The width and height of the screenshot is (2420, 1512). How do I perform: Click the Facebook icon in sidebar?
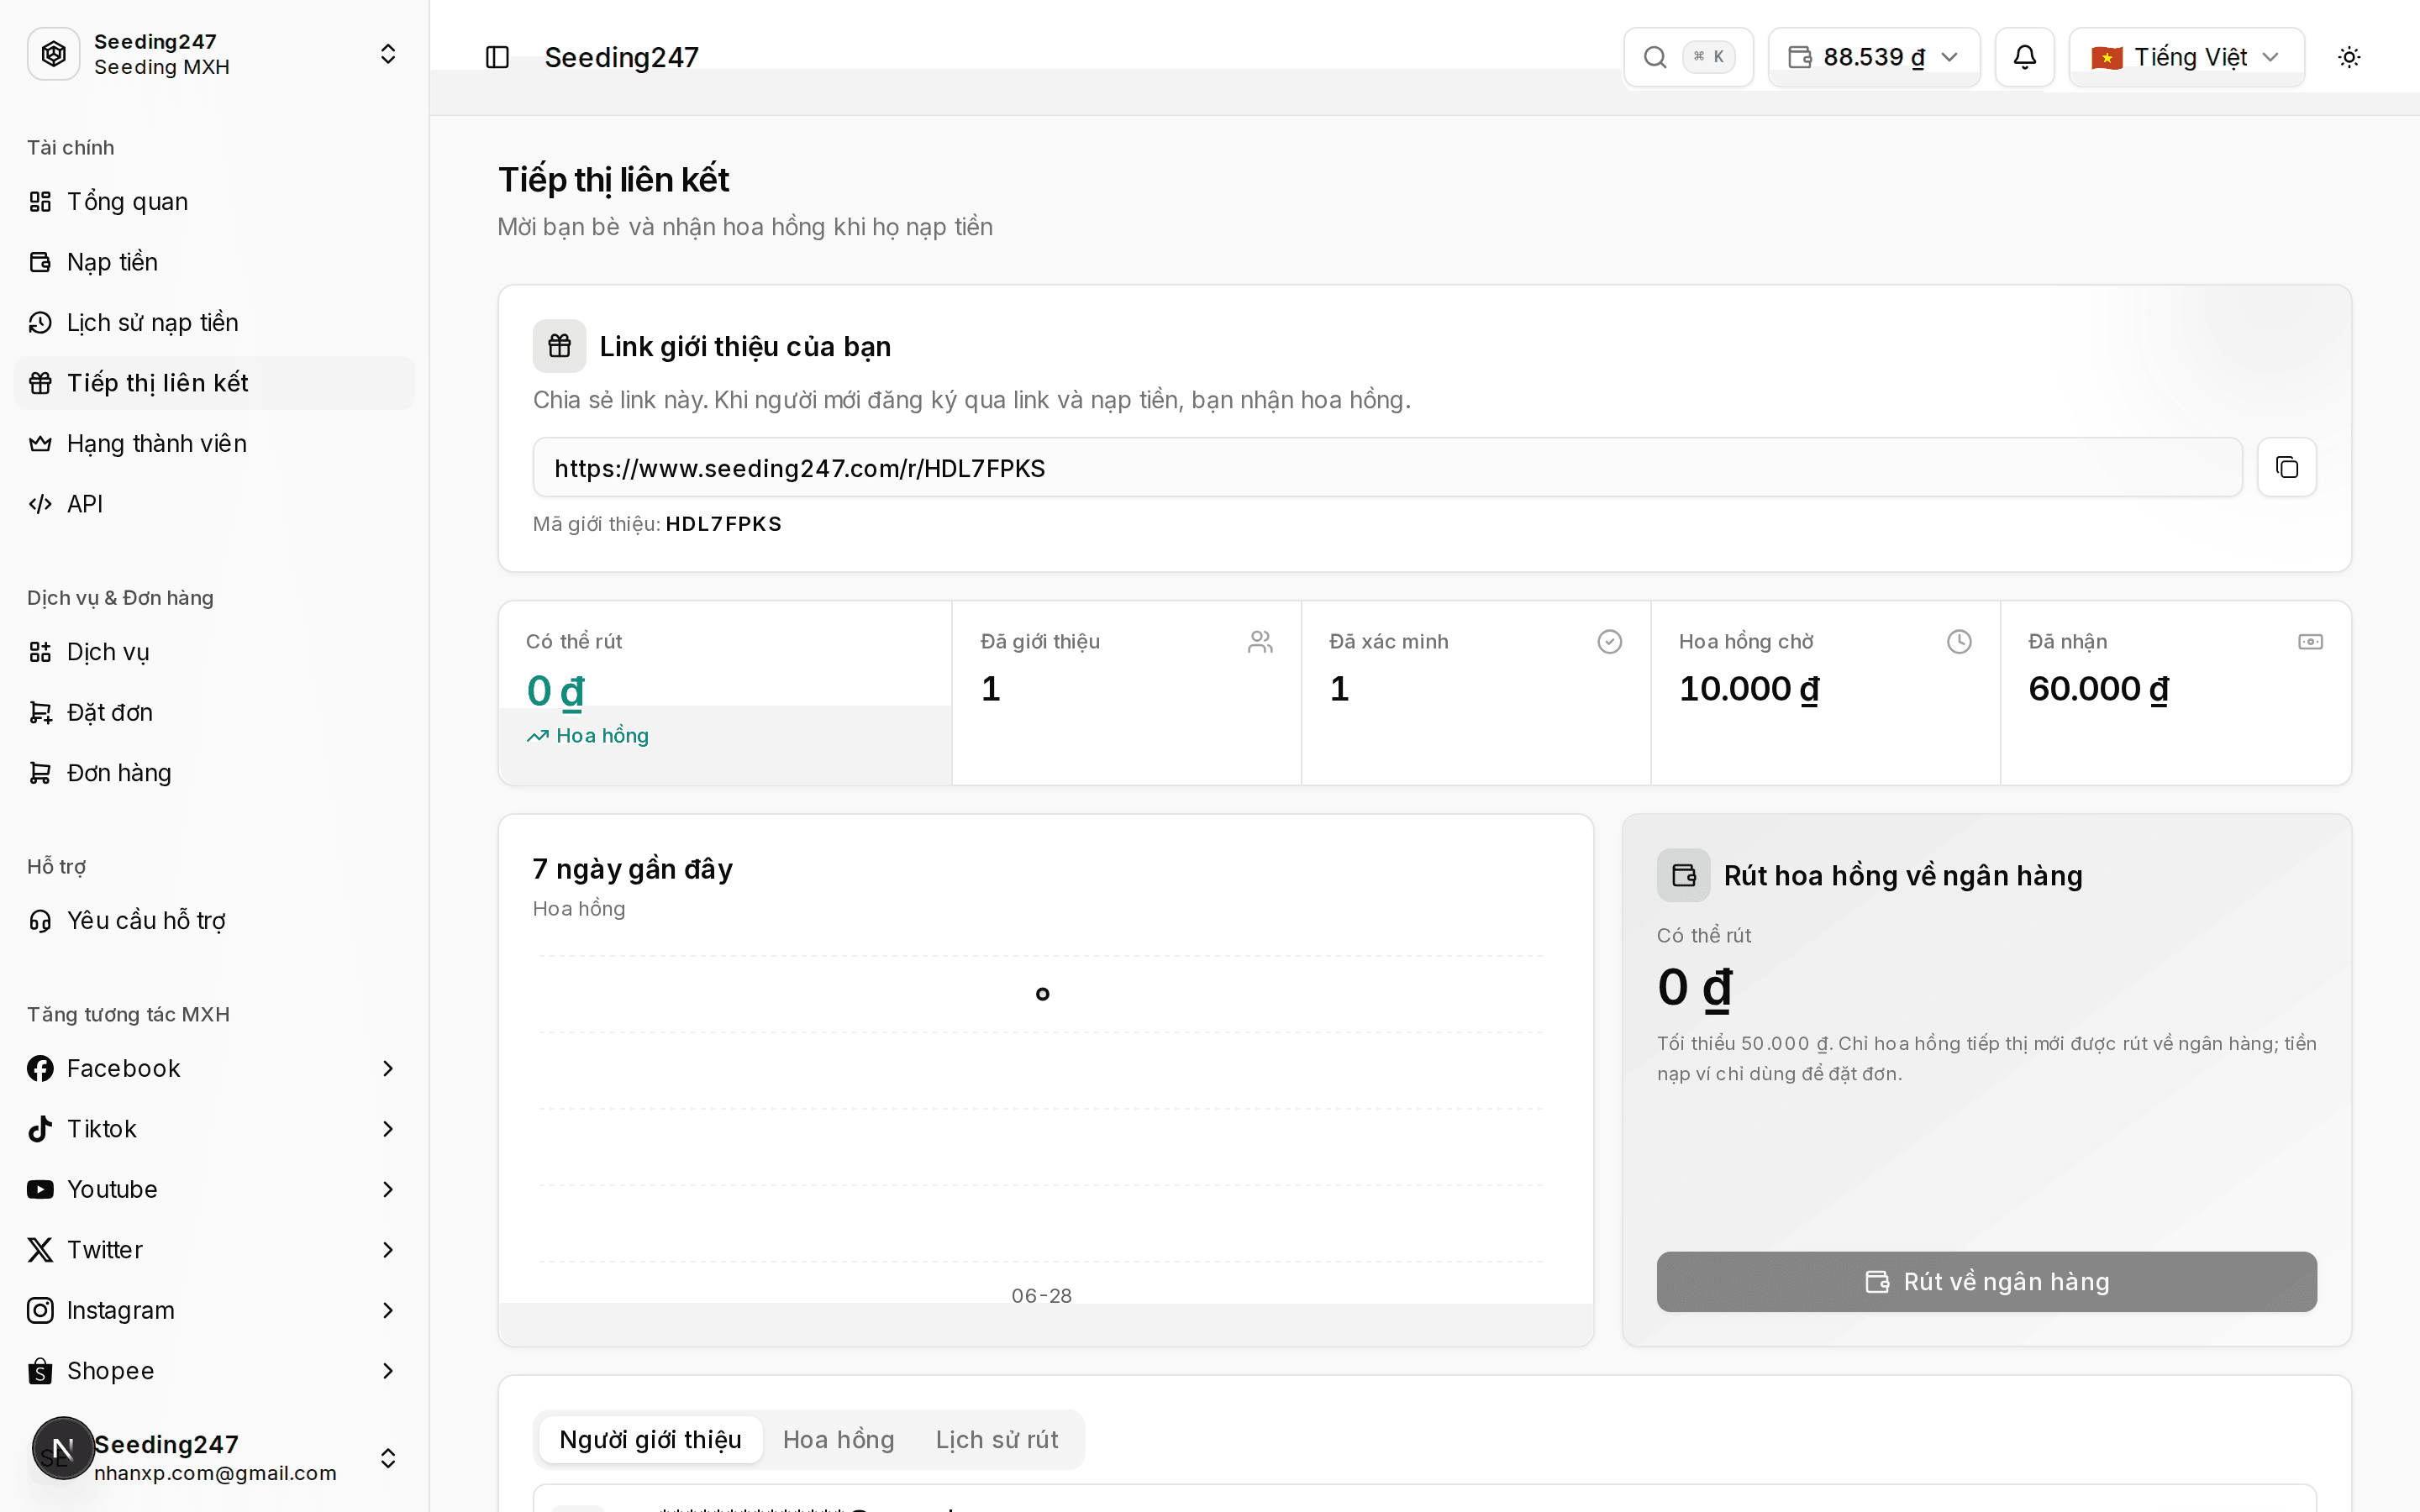coord(40,1068)
